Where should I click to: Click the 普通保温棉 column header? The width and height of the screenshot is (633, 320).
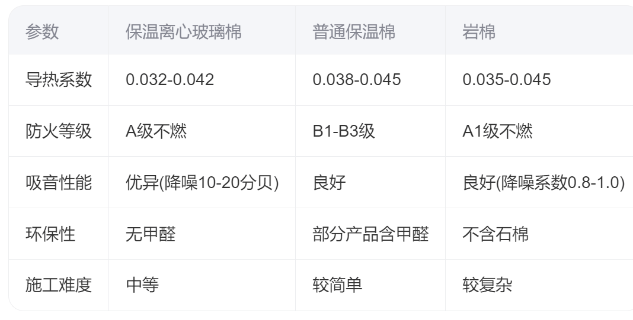[354, 32]
